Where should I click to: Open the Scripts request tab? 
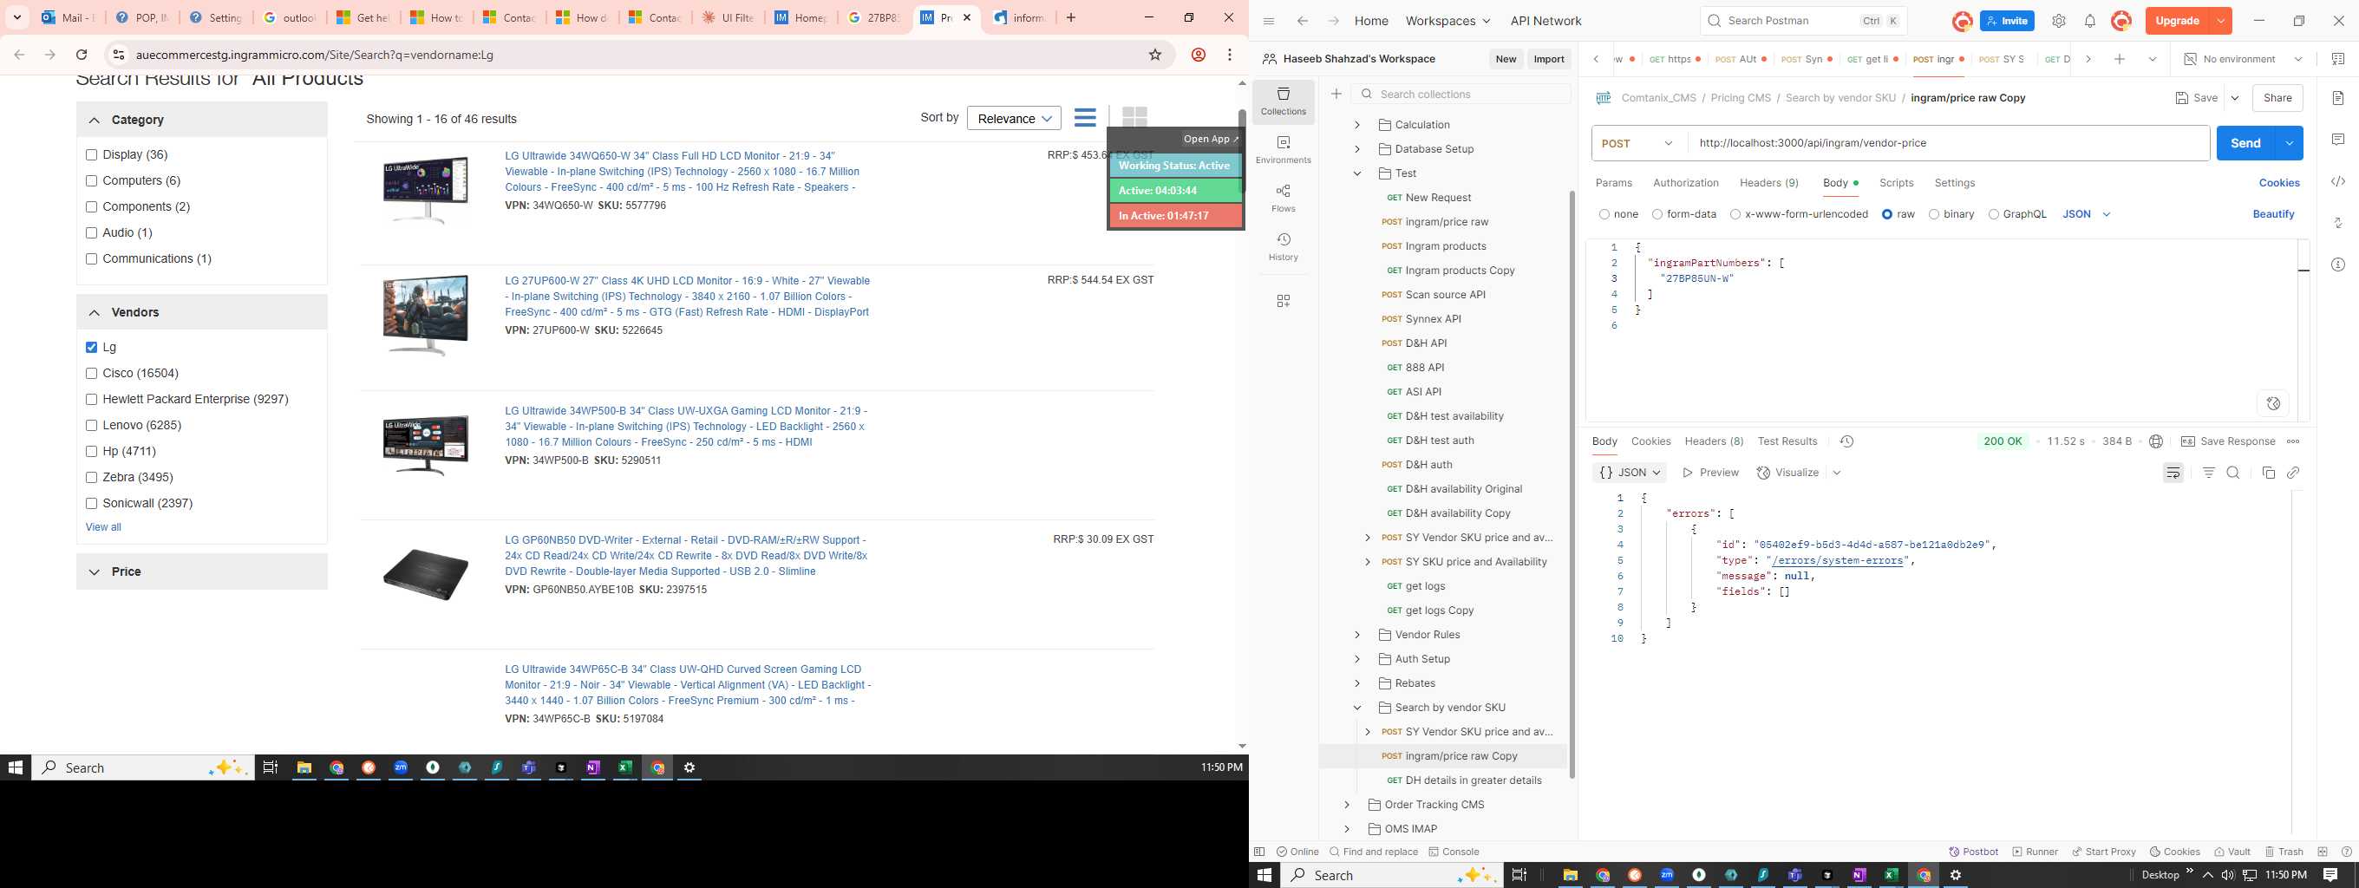point(1897,183)
